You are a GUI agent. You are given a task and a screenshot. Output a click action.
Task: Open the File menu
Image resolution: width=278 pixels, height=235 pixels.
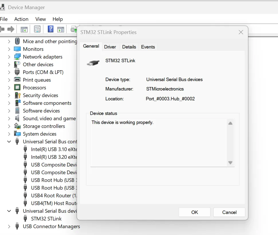(4, 19)
